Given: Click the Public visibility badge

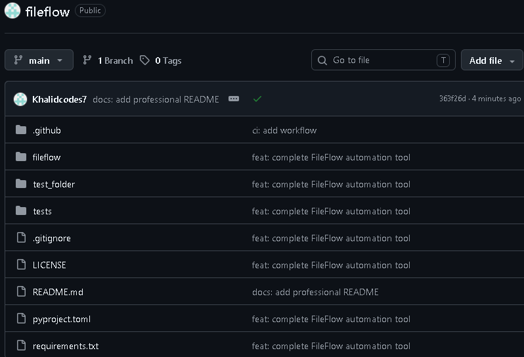Looking at the screenshot, I should [90, 11].
